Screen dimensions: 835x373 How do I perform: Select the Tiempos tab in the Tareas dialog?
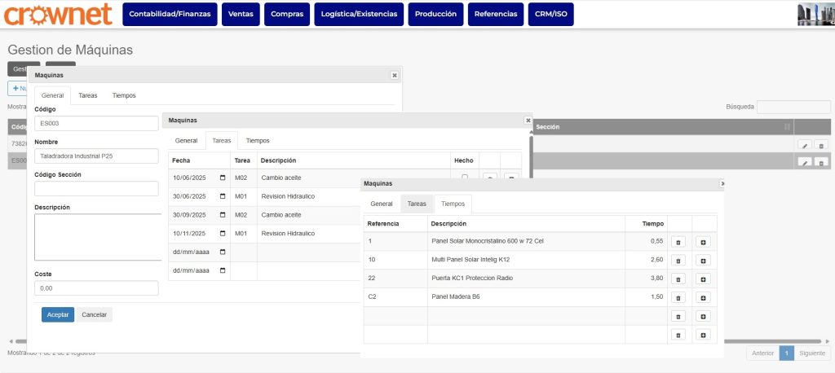258,141
